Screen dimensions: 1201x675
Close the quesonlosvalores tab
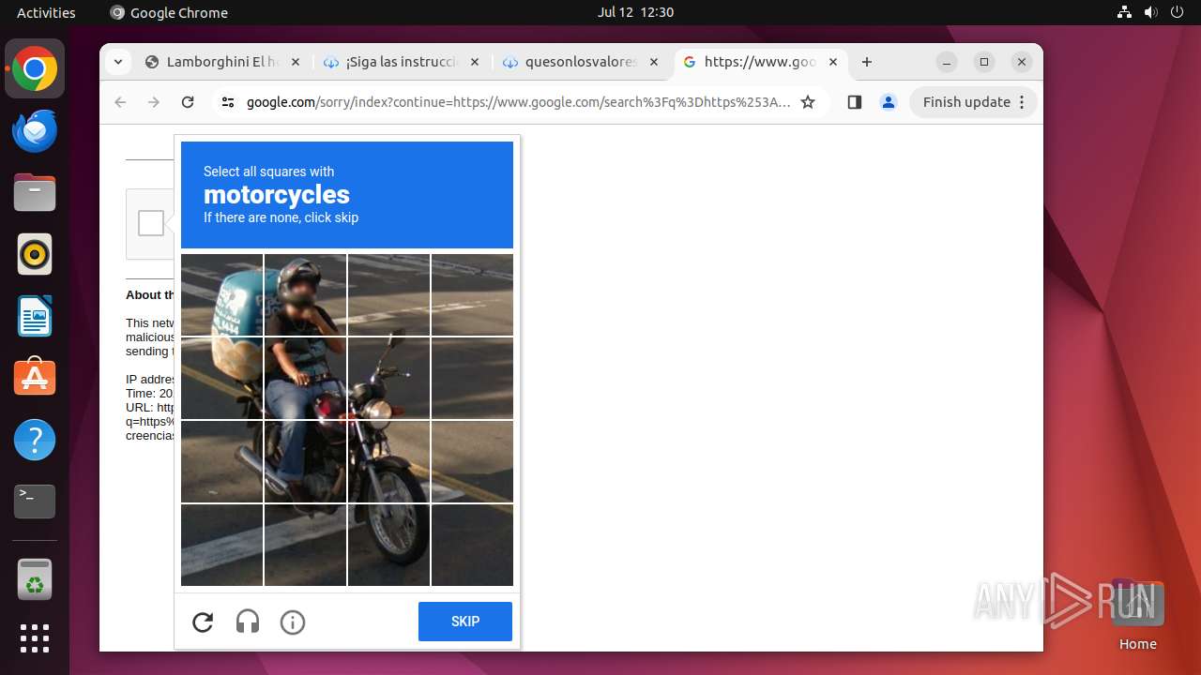point(653,62)
